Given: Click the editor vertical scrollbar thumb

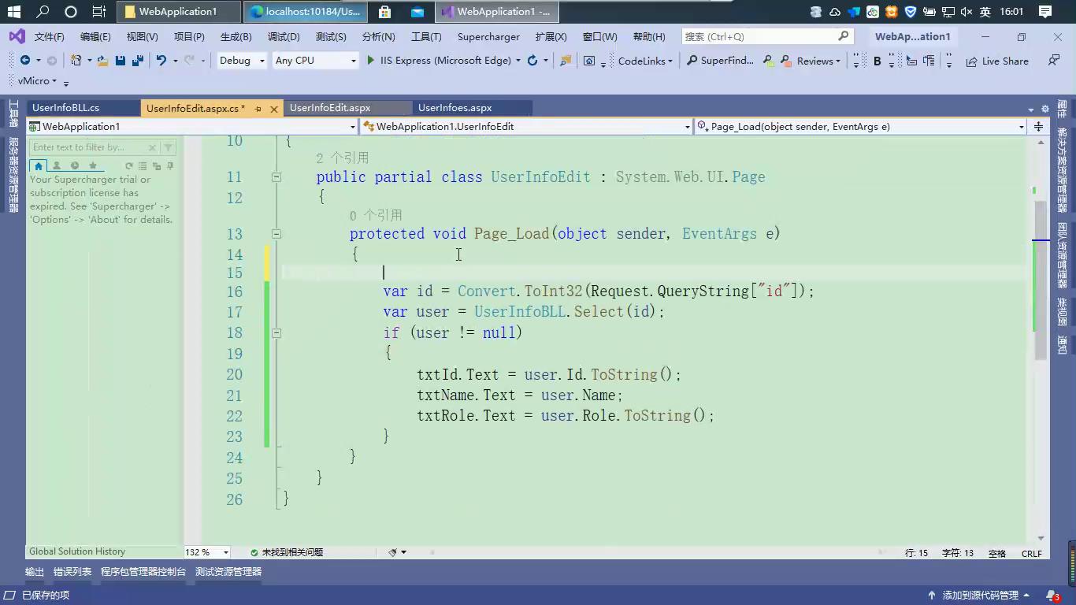Looking at the screenshot, I should (x=1041, y=280).
